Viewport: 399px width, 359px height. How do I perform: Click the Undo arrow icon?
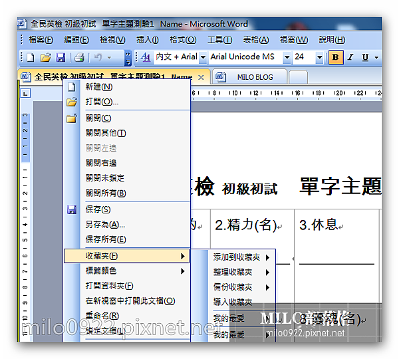[98, 57]
